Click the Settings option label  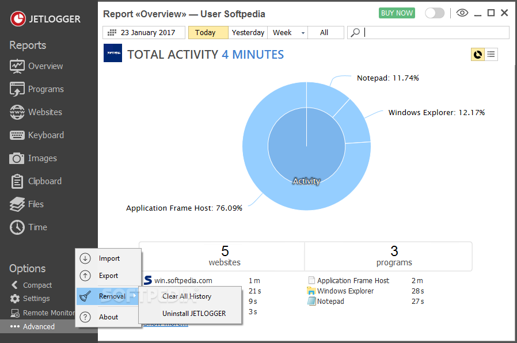pos(36,299)
